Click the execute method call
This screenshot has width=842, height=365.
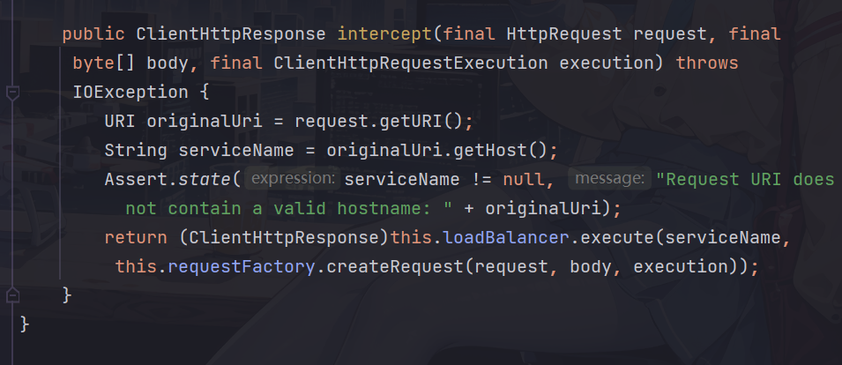[617, 237]
